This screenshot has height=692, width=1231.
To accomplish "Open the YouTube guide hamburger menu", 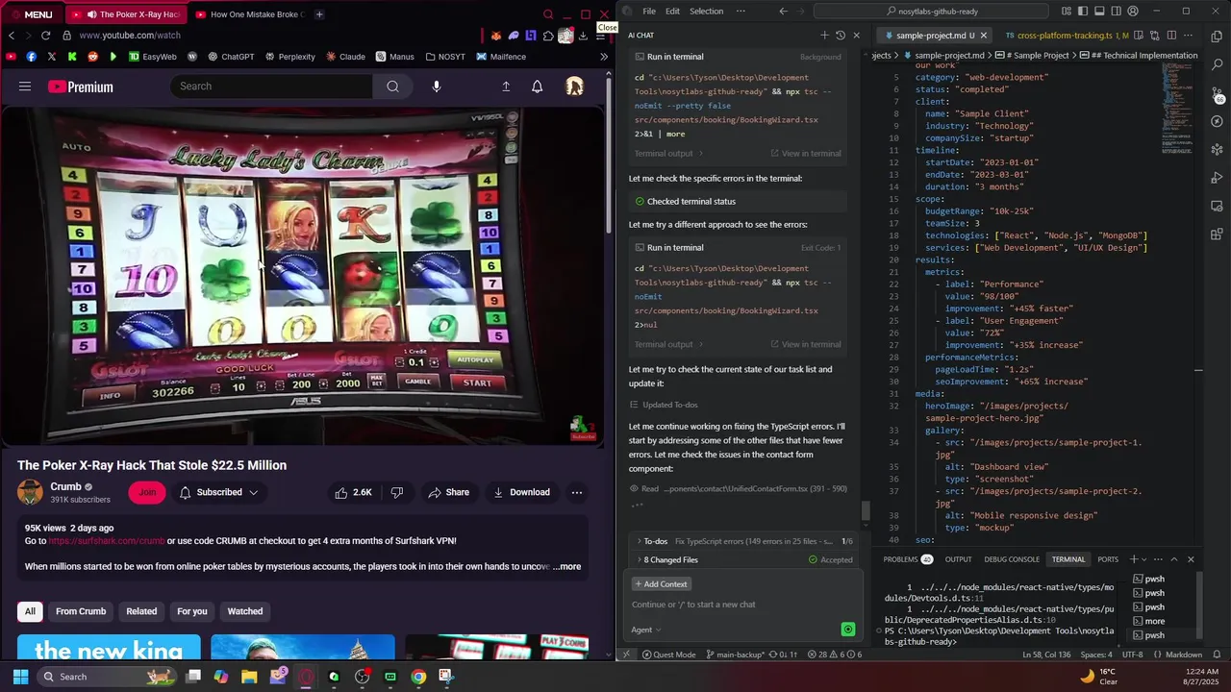I will [25, 86].
